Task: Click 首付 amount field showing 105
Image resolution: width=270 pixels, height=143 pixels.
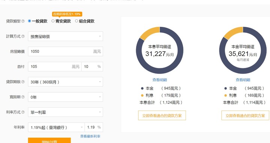Action: pos(55,66)
